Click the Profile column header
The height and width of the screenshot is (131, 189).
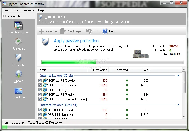coord(63,70)
